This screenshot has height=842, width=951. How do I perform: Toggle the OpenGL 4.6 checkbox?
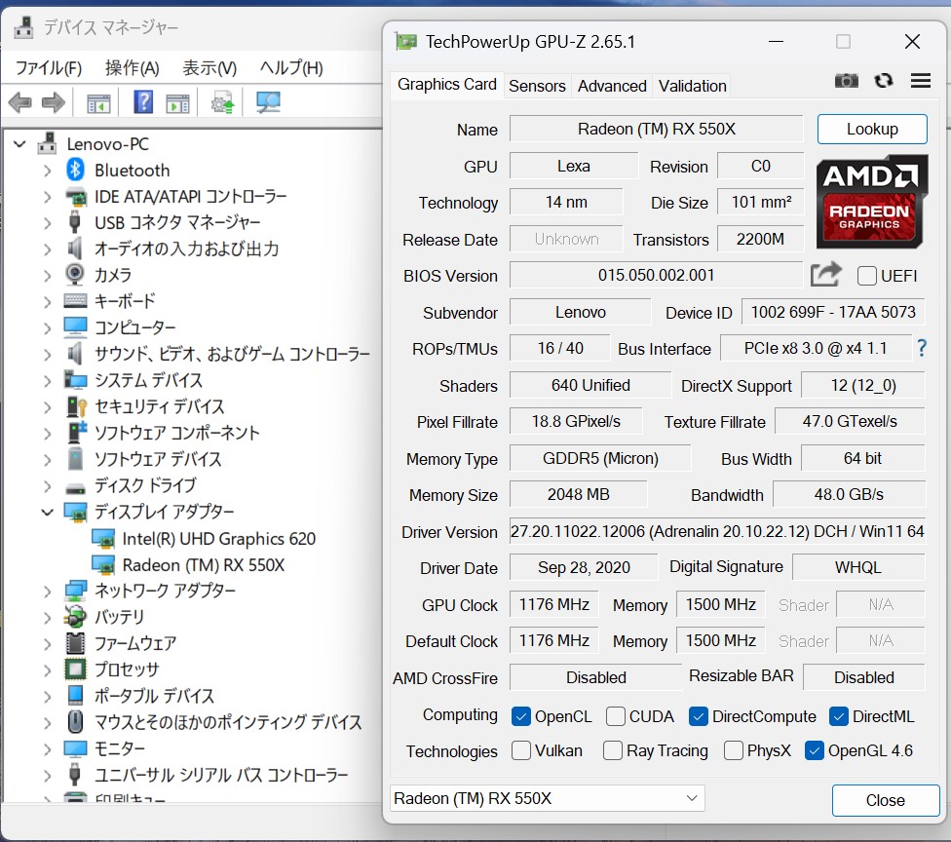point(814,750)
